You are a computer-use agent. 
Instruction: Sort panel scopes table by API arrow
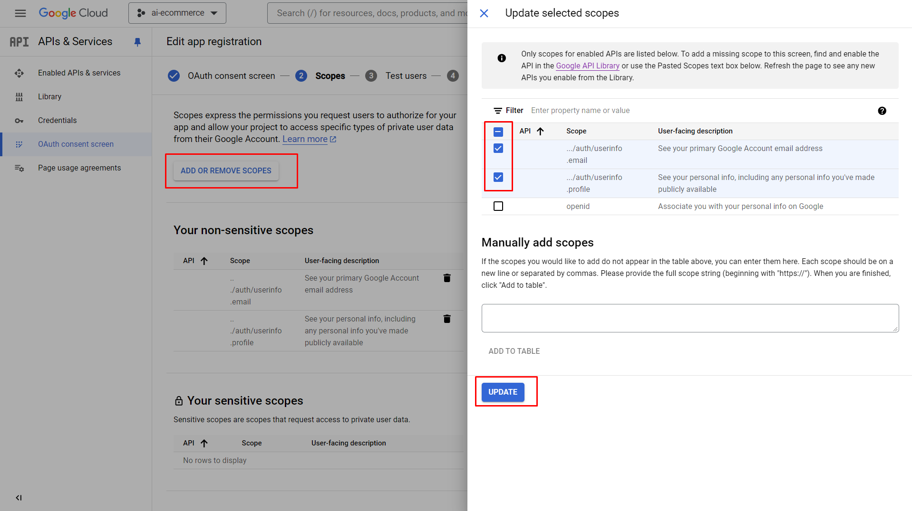coord(540,132)
